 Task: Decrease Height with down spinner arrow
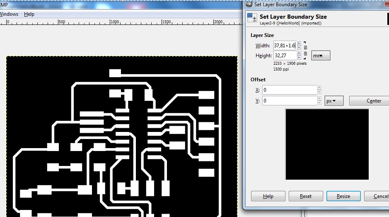coord(299,58)
